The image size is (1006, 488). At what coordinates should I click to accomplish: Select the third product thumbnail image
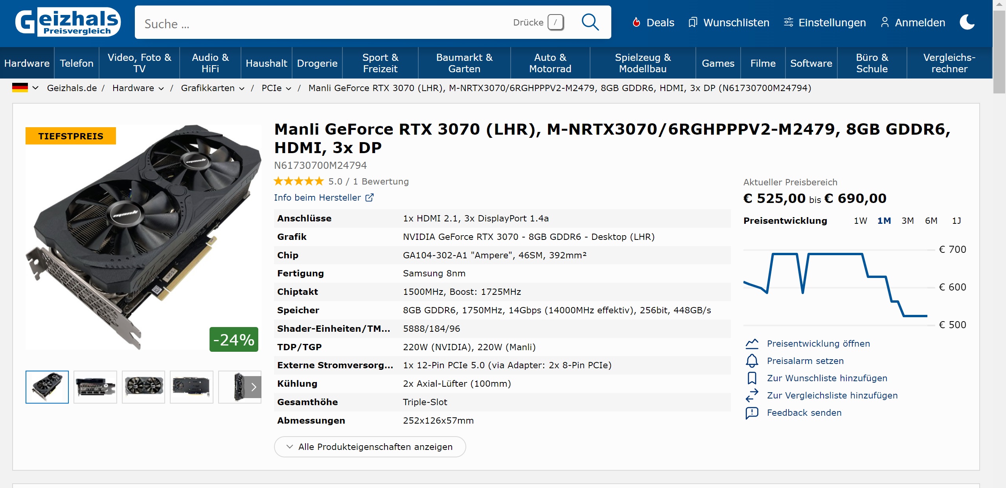click(x=143, y=387)
